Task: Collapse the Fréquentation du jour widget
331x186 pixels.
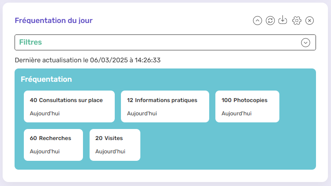Action: (257, 21)
